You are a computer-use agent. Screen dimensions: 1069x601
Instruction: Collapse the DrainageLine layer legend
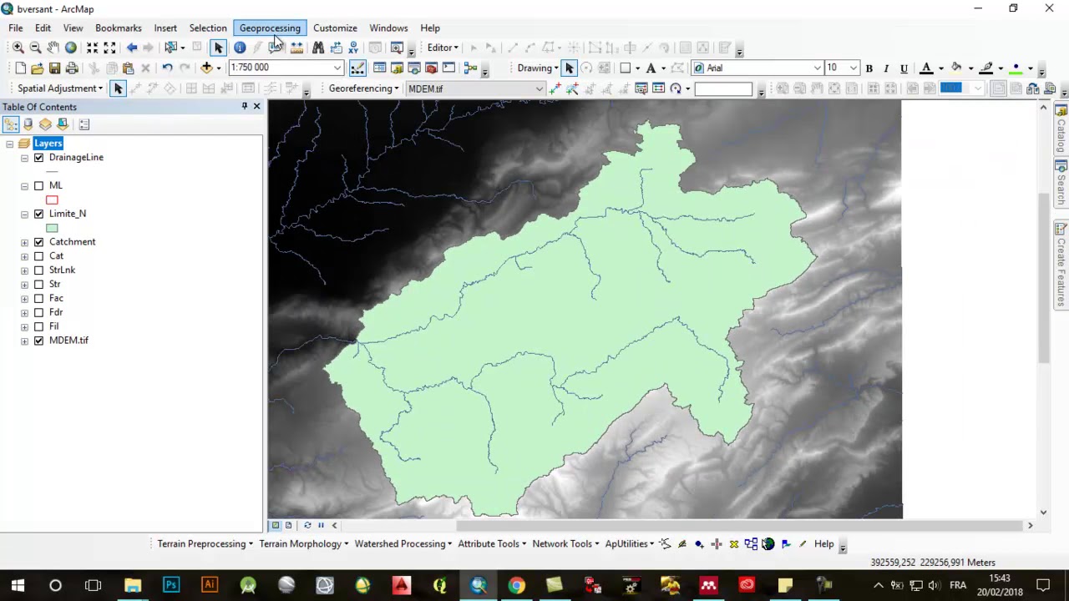24,158
